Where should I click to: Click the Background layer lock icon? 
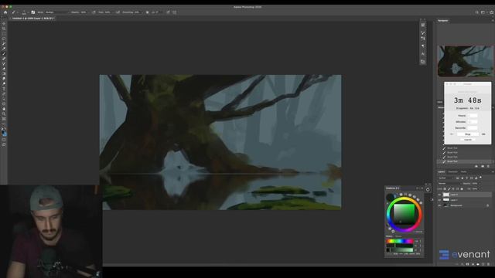[487, 205]
